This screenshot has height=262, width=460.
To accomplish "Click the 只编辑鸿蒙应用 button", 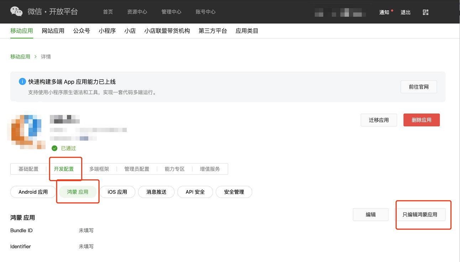I will point(420,215).
